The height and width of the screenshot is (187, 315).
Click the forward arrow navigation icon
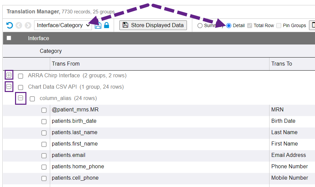tap(28, 25)
